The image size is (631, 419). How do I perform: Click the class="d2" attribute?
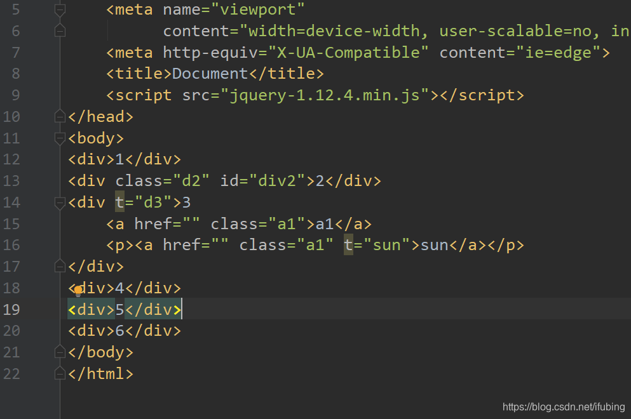(162, 181)
